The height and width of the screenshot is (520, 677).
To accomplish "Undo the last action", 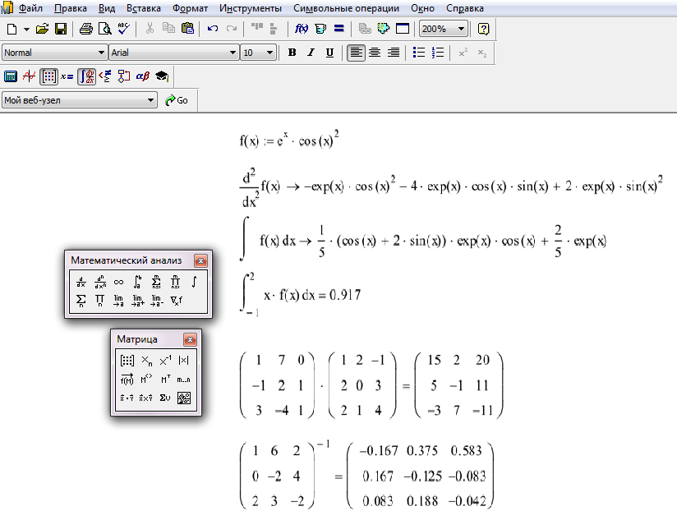I will tap(213, 29).
